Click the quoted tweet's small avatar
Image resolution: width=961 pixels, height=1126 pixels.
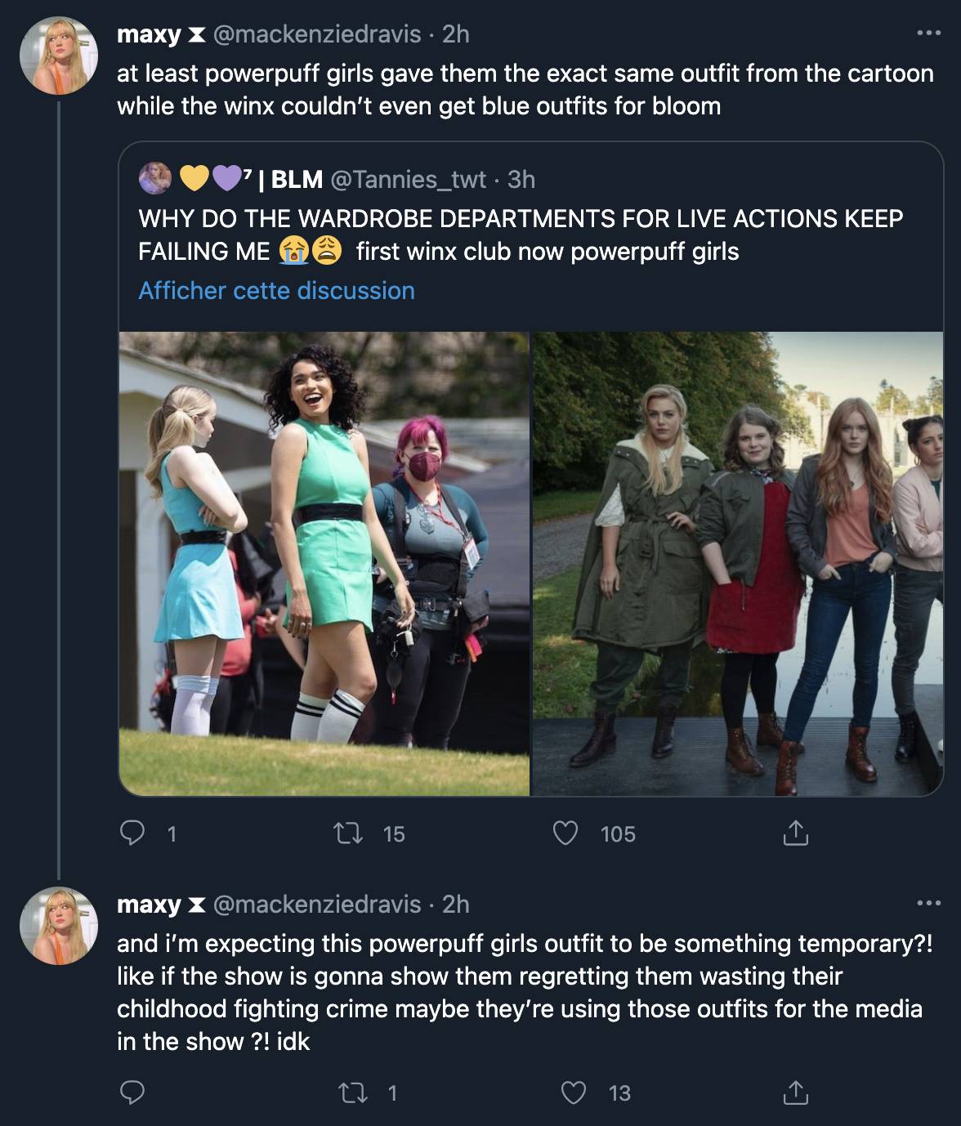coord(154,179)
